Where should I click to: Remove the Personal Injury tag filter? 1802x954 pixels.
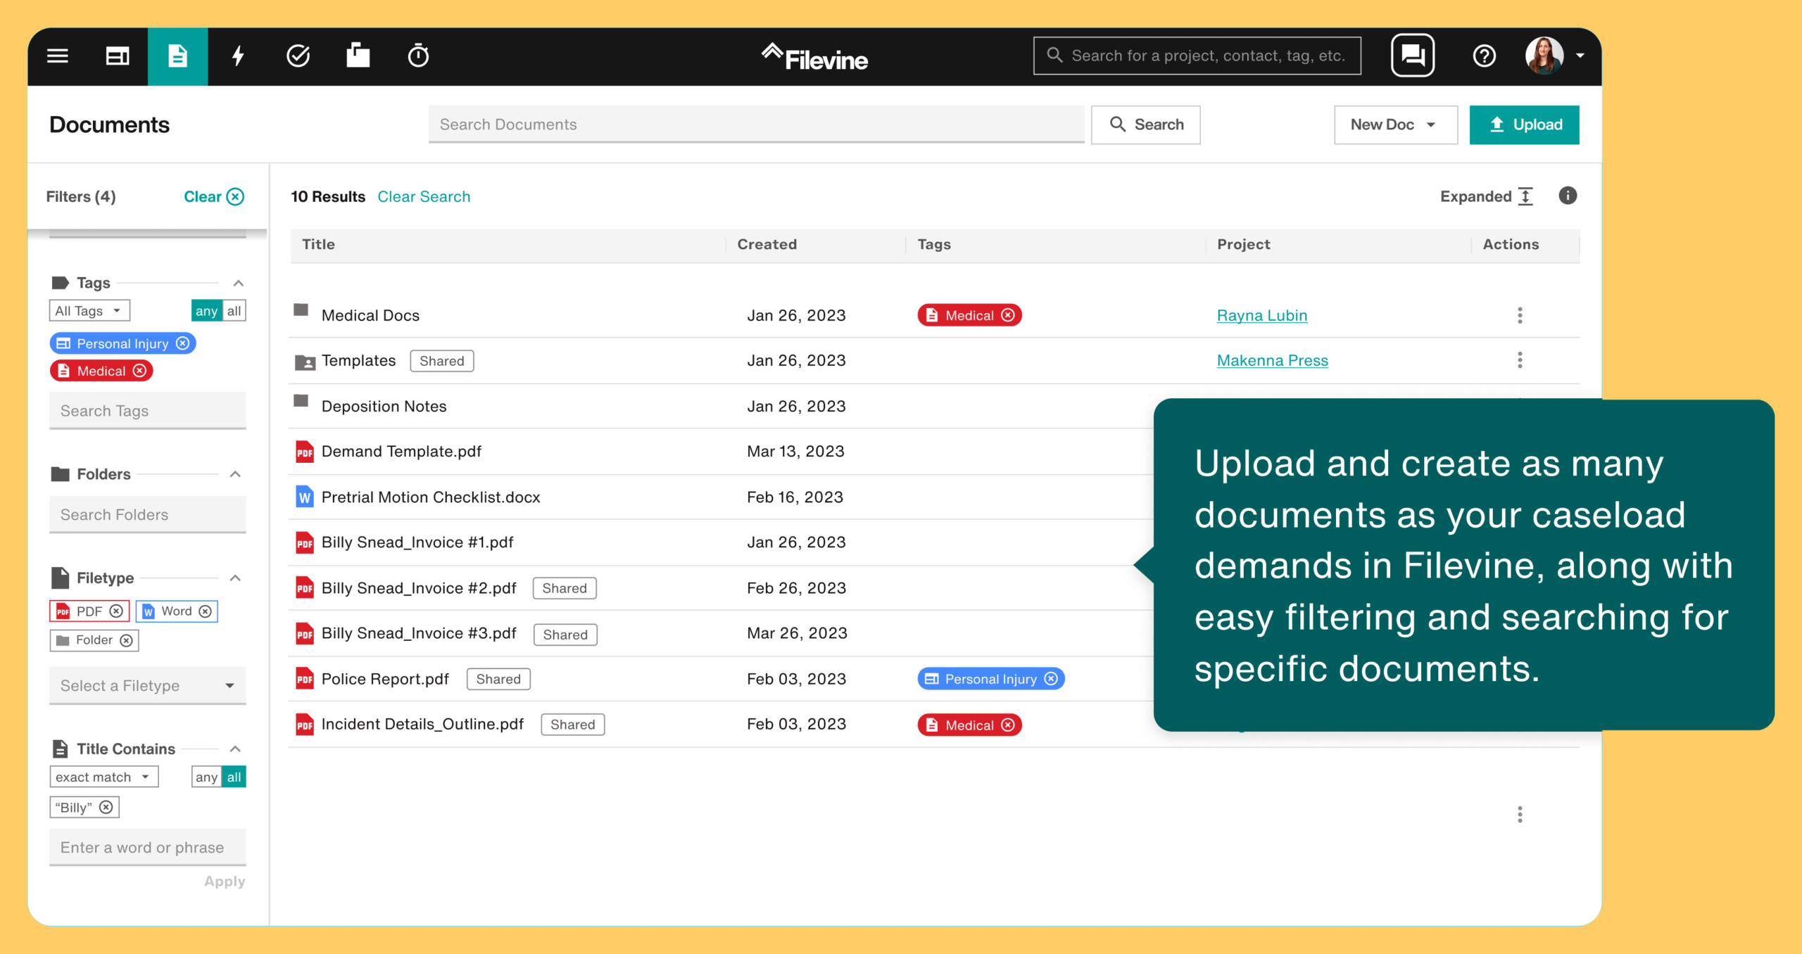coord(183,343)
